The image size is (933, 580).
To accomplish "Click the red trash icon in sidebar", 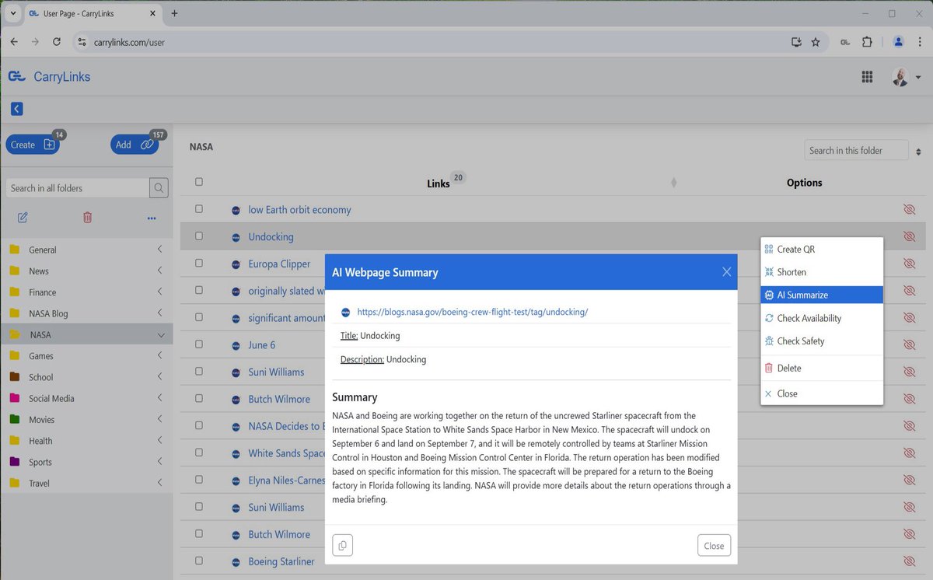I will click(x=87, y=218).
